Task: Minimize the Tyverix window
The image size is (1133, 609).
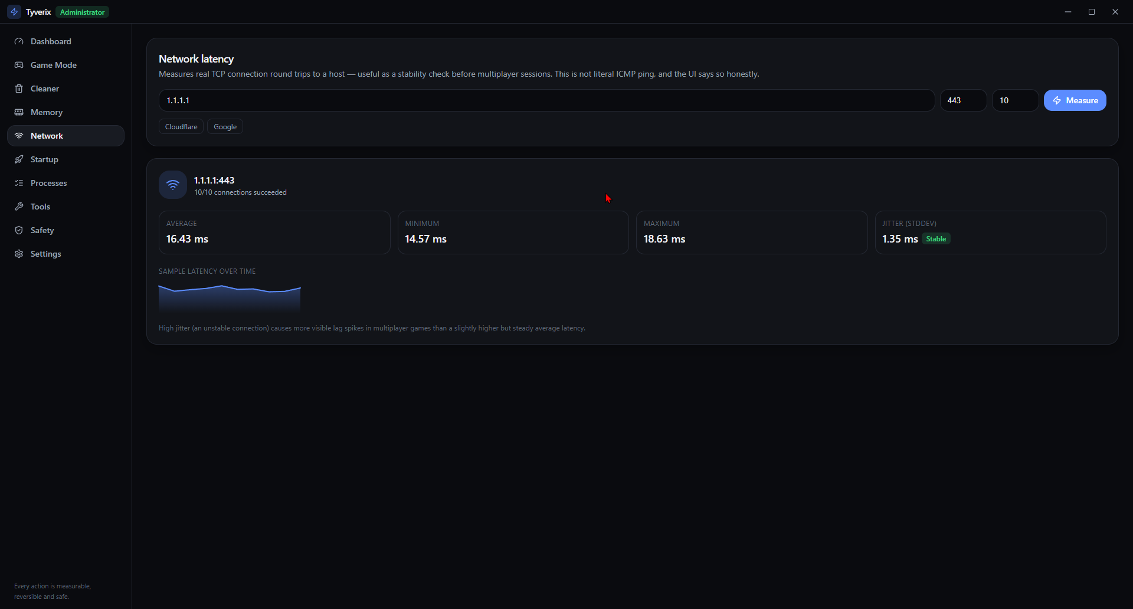Action: point(1068,12)
